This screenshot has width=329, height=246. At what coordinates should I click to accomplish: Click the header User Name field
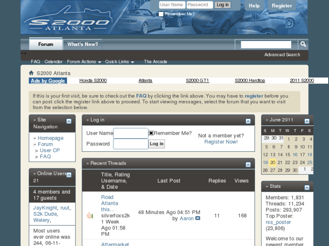click(x=172, y=5)
